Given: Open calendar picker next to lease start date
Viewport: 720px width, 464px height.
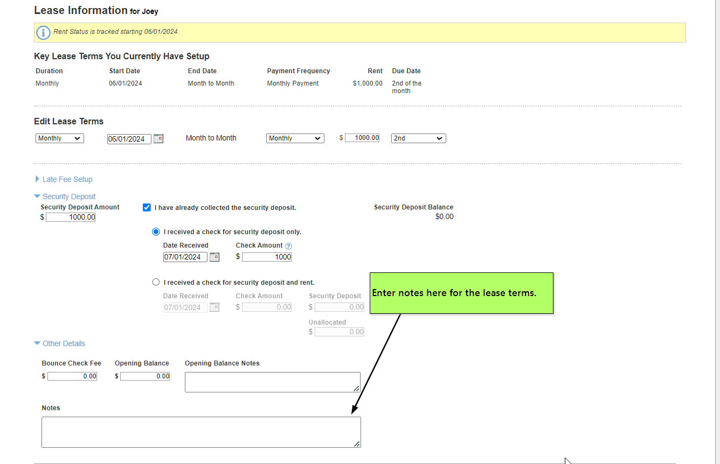Looking at the screenshot, I should point(158,138).
